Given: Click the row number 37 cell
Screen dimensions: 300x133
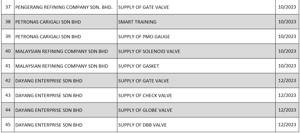Looking at the screenshot, I should tap(8, 7).
